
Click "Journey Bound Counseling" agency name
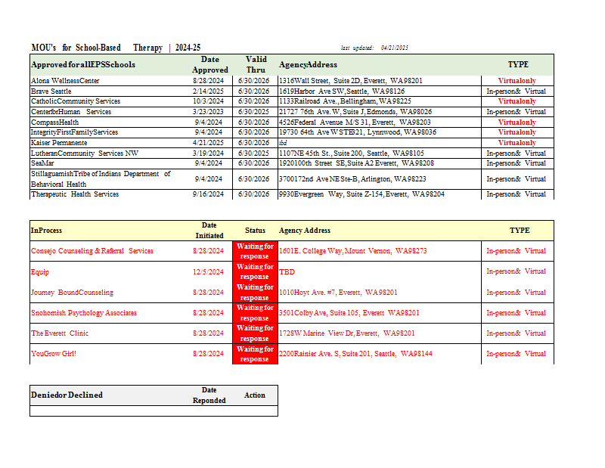pyautogui.click(x=72, y=292)
